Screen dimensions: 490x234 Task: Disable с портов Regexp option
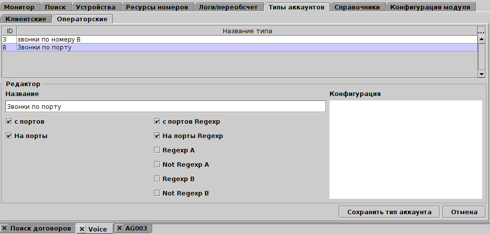(x=157, y=121)
